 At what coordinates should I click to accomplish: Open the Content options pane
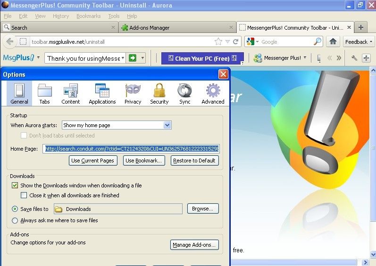tap(70, 94)
